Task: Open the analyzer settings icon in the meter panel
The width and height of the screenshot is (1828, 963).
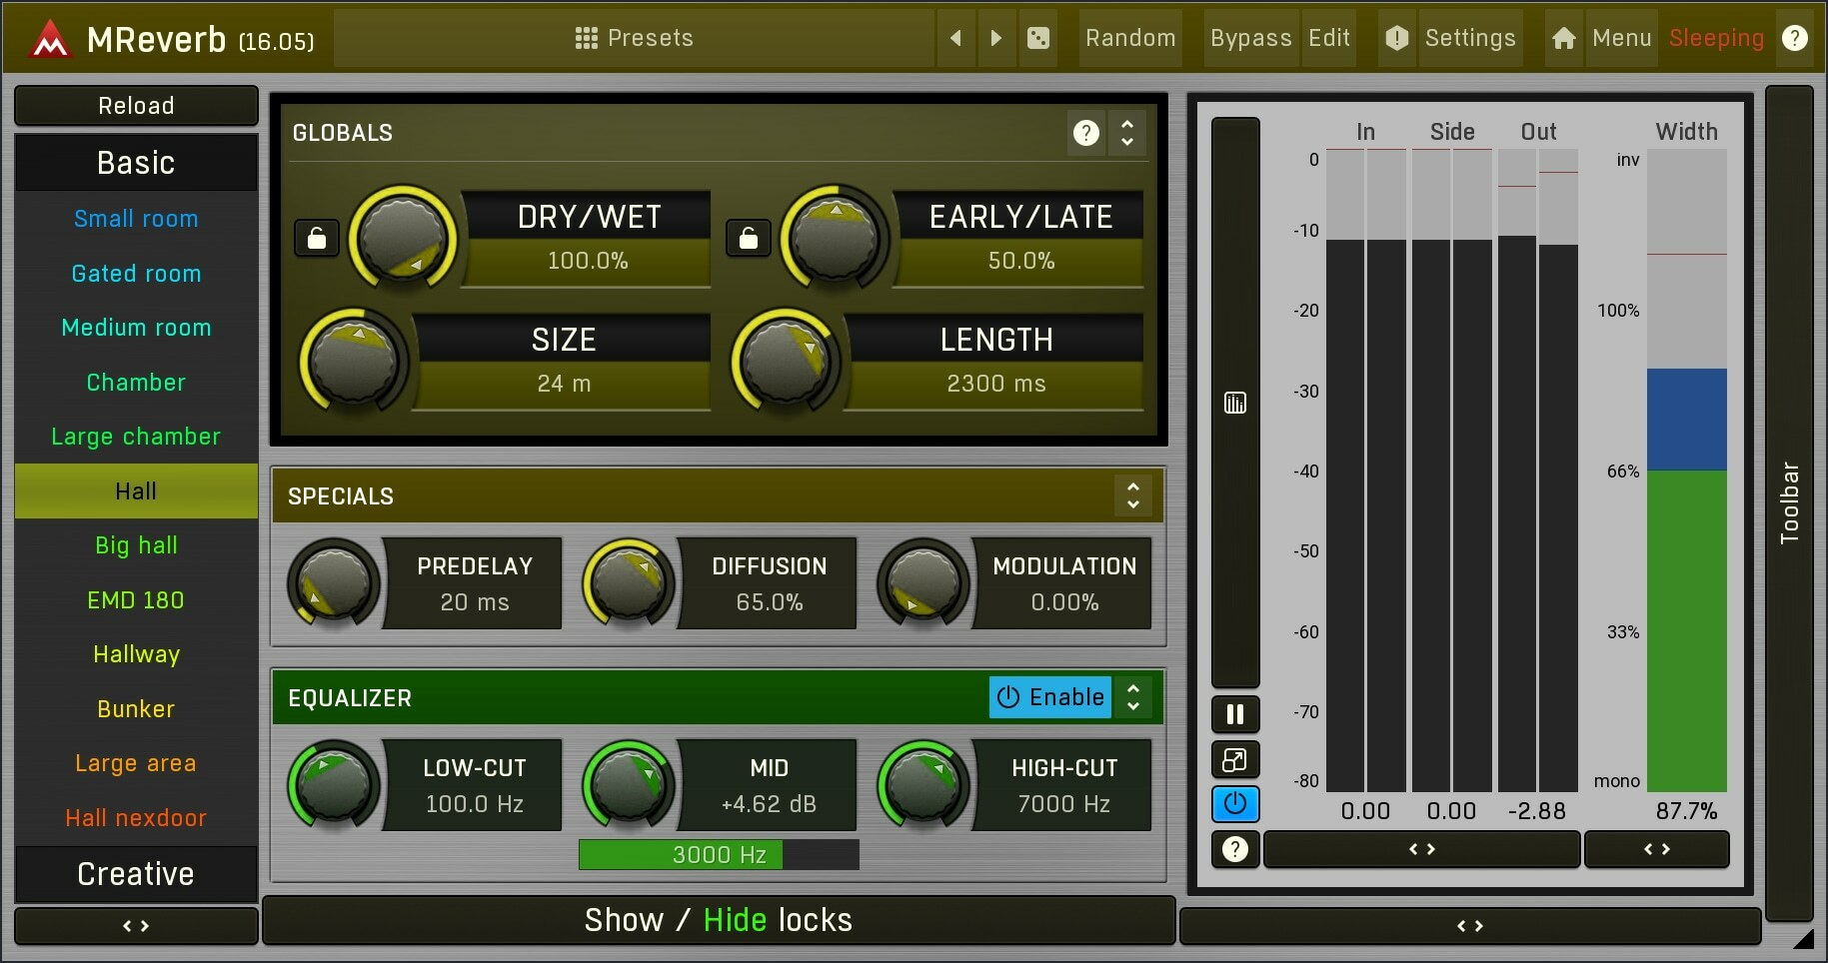Action: coord(1235,404)
